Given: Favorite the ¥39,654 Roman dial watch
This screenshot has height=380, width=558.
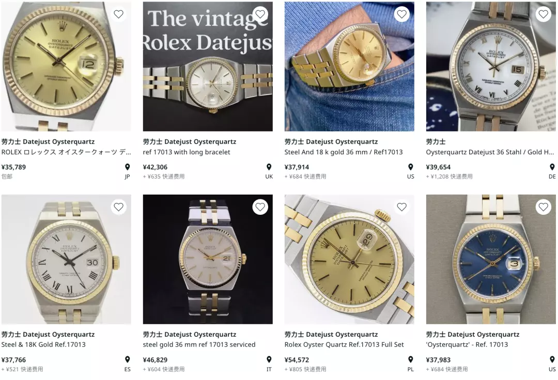Looking at the screenshot, I should (543, 14).
